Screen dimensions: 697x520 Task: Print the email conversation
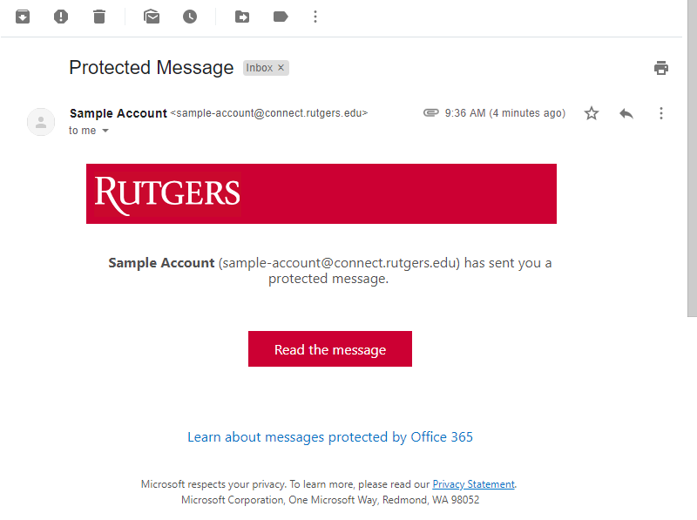(661, 68)
